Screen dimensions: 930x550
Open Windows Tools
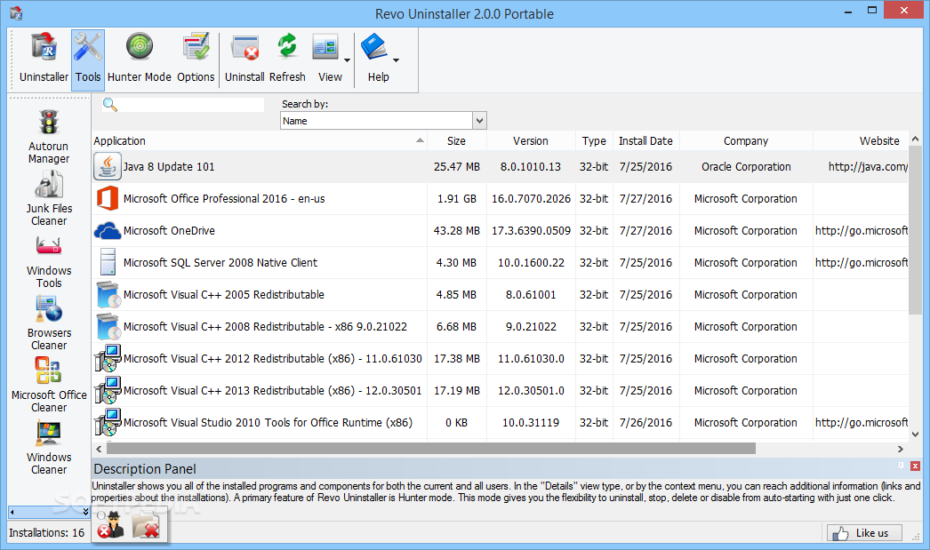point(49,261)
